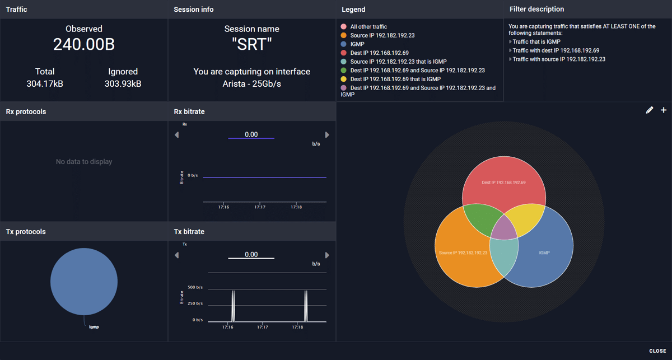The image size is (672, 360).
Task: Click the left arrow in Rx bitrate chart
Action: coord(177,135)
